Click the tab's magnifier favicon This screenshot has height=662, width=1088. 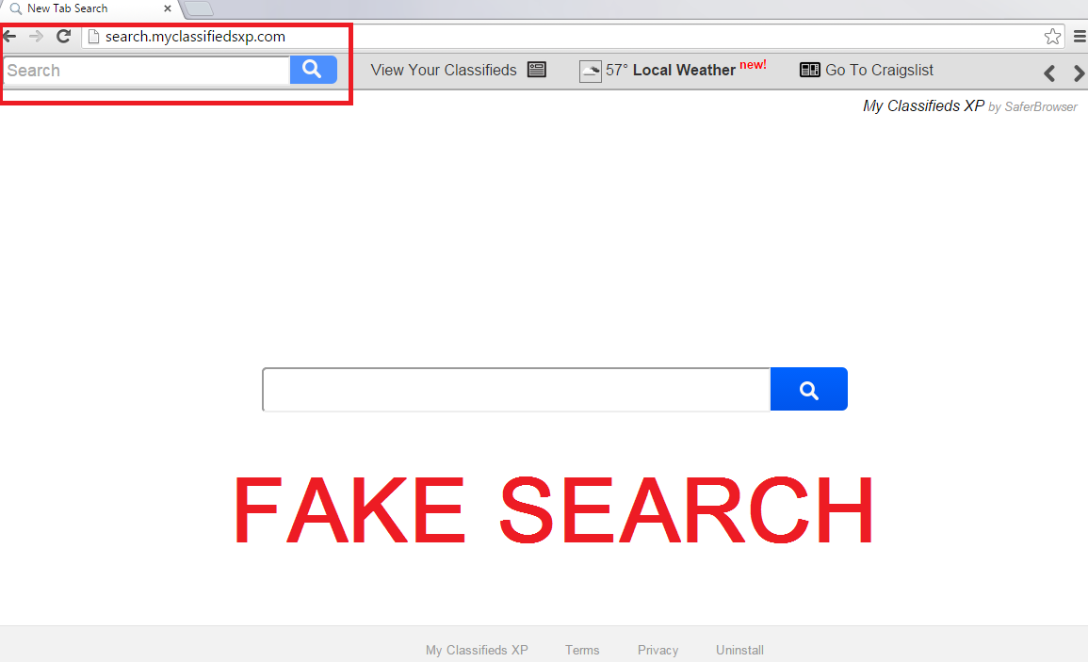pos(15,9)
